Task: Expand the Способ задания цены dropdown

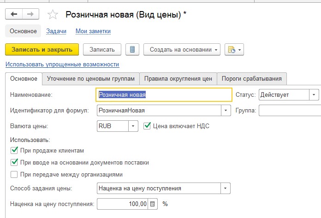Action: 225,189
